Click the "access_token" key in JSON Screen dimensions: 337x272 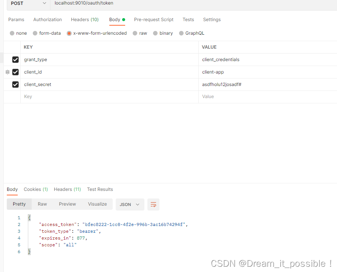(58, 224)
